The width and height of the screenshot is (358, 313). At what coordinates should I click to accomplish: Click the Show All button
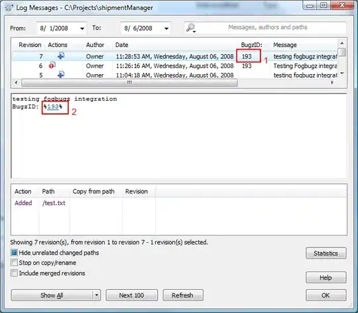(52, 295)
